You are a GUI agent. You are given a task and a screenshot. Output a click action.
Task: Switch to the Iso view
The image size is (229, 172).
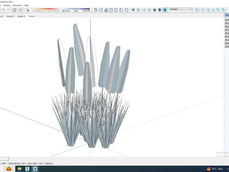pyautogui.click(x=96, y=10)
